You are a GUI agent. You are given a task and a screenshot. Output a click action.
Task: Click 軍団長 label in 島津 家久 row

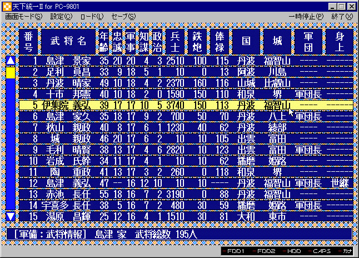[x=308, y=116]
